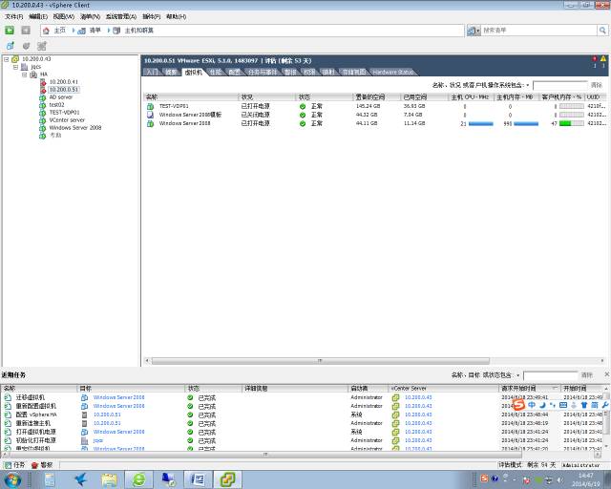The height and width of the screenshot is (489, 611).
Task: Open the Recent Tasks filter dropdown arrow
Action: point(518,375)
